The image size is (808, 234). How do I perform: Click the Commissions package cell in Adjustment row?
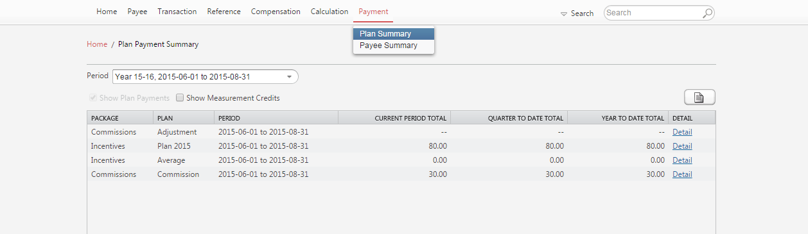coord(120,132)
